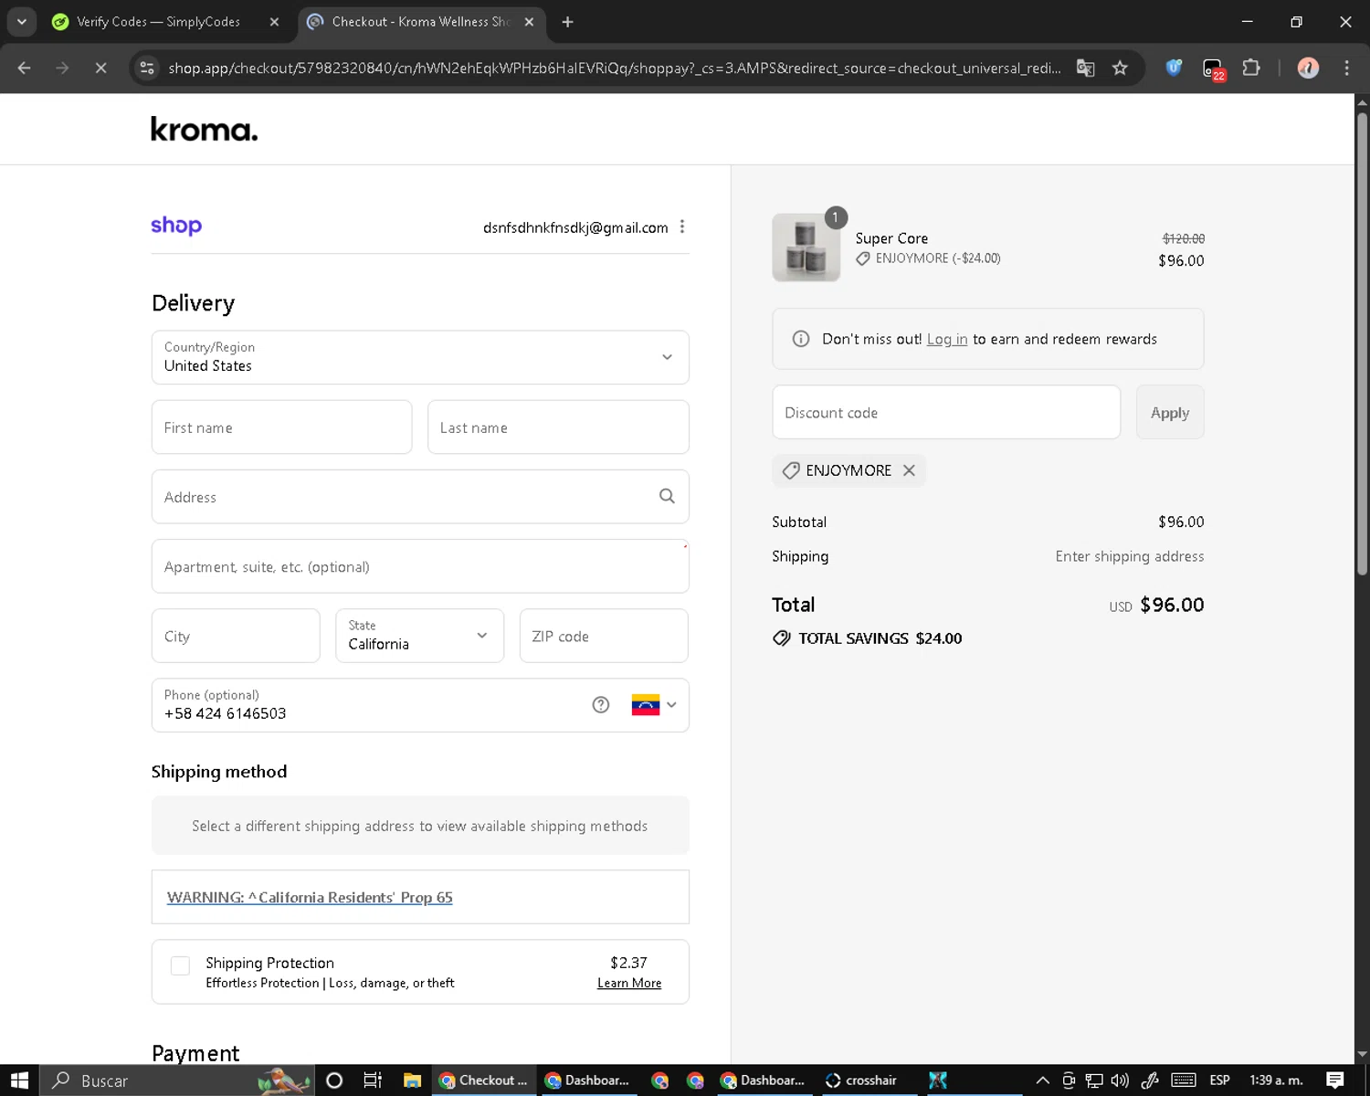Open the Chrome profile avatar
This screenshot has width=1370, height=1096.
(x=1308, y=68)
